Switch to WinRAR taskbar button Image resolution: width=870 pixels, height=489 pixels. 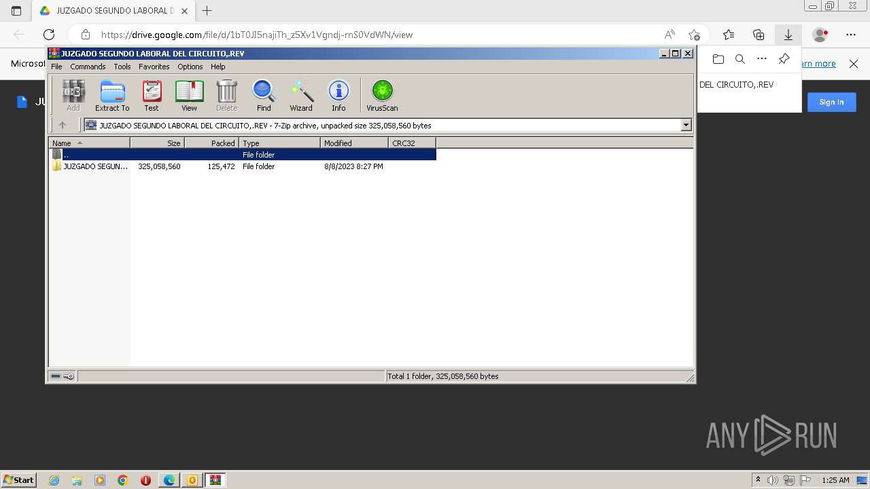tap(215, 480)
